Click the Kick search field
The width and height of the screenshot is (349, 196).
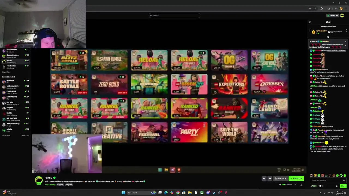pyautogui.click(x=174, y=16)
